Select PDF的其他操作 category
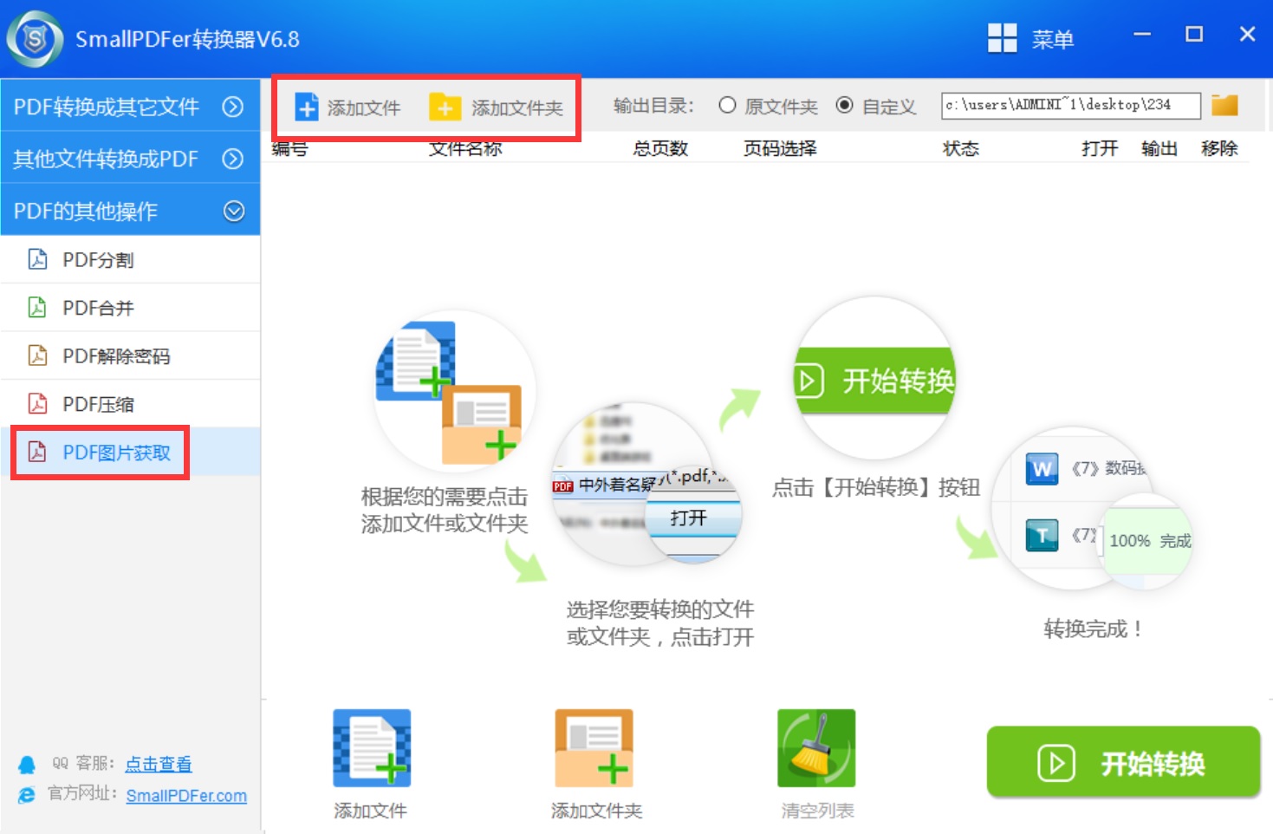This screenshot has height=834, width=1273. [130, 210]
